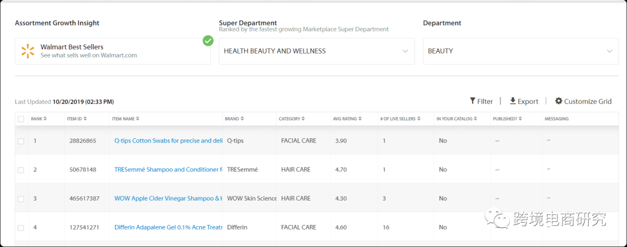
Task: Click the RANK column header
Action: 37,119
